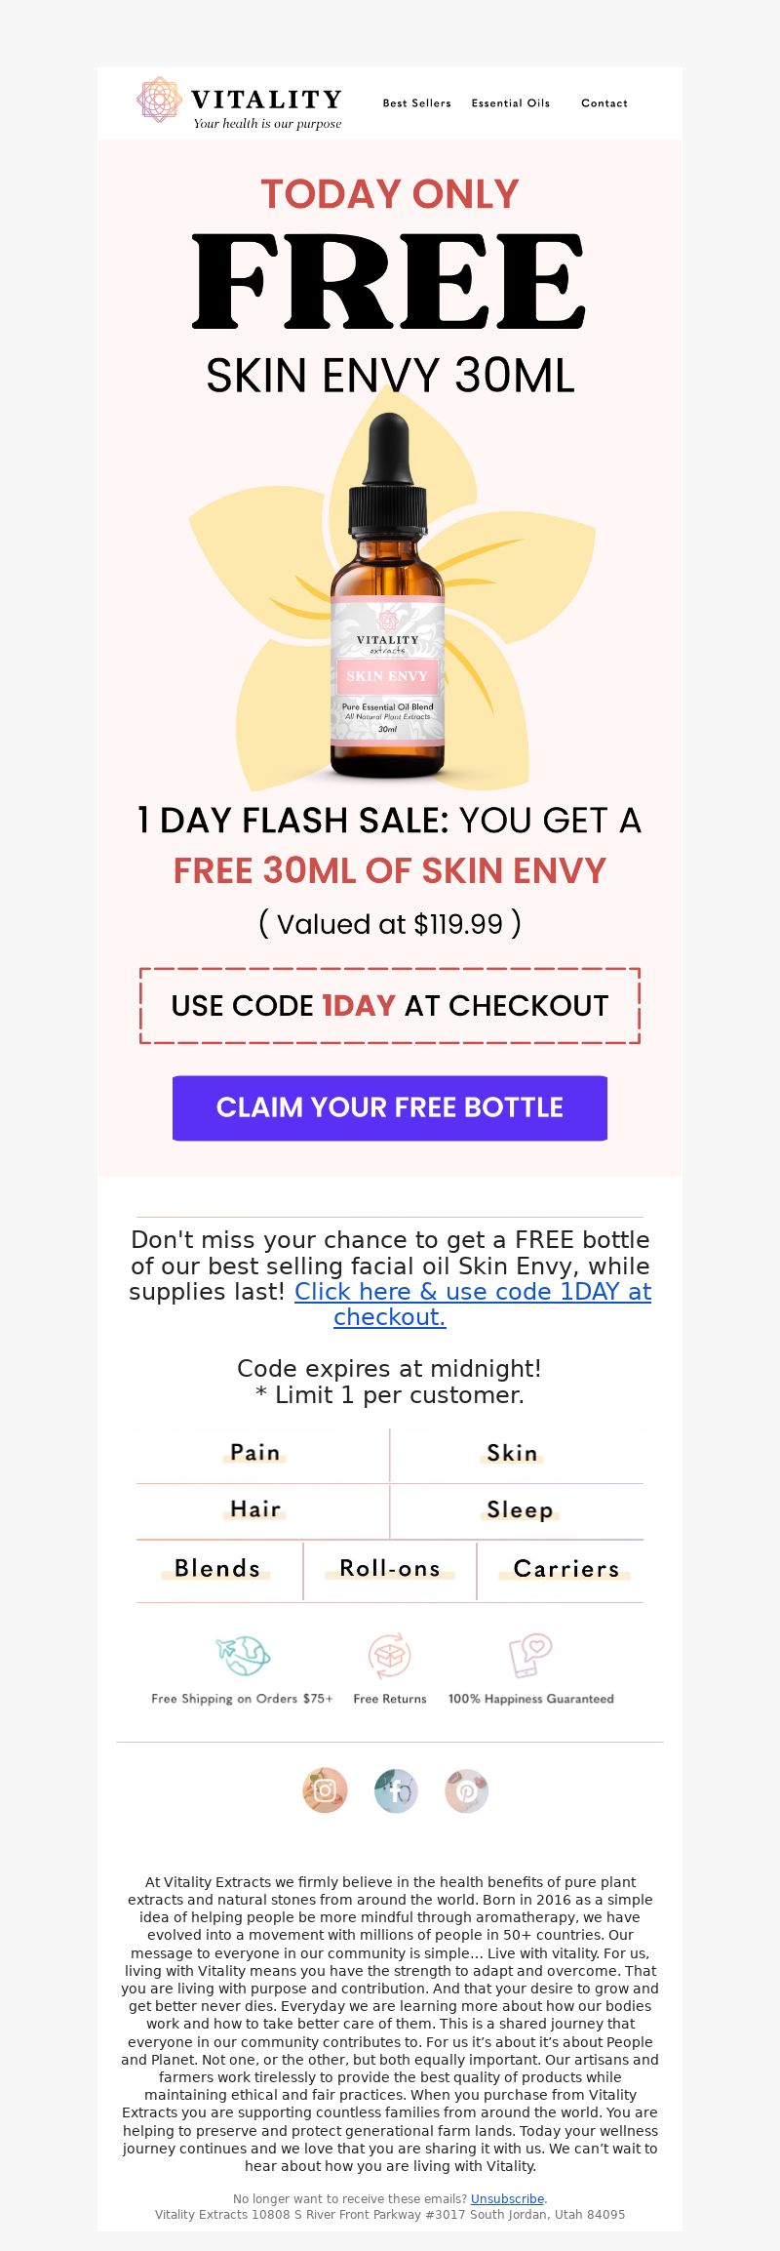This screenshot has height=2251, width=780.
Task: Open the Instagram social icon
Action: click(x=325, y=1790)
